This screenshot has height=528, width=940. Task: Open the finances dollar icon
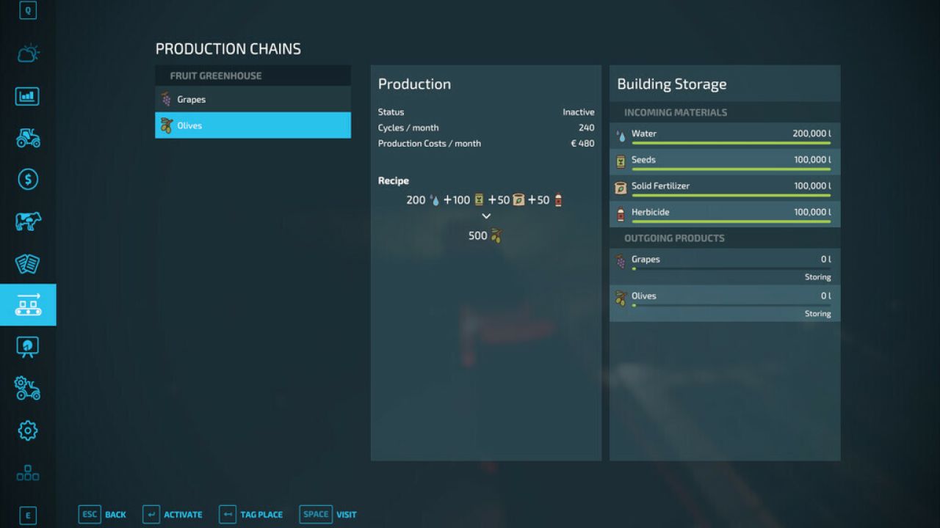(28, 180)
